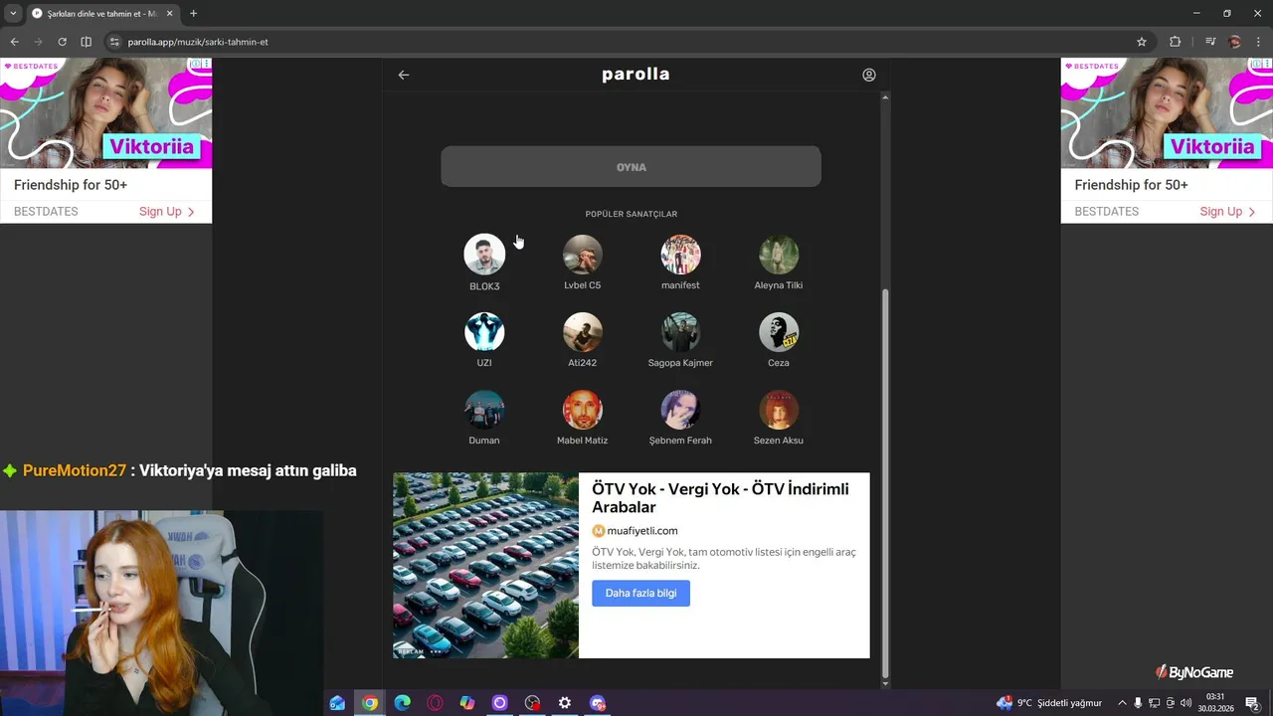Click the scrollbar up arrow

point(885,97)
